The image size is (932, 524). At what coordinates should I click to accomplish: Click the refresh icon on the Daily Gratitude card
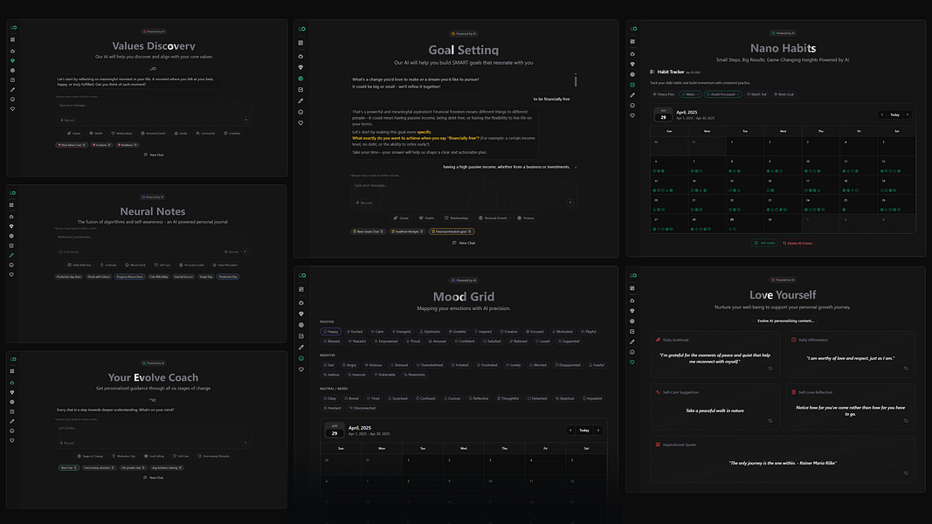pos(770,368)
